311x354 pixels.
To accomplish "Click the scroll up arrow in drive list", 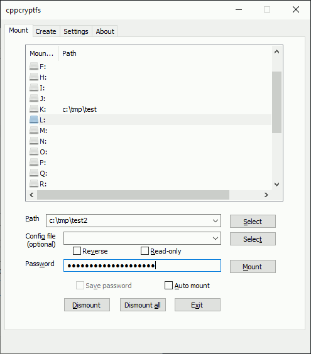I will tap(276, 51).
